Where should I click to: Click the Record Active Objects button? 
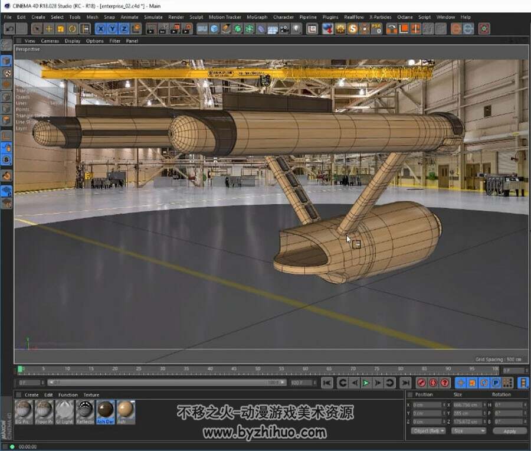coord(421,383)
